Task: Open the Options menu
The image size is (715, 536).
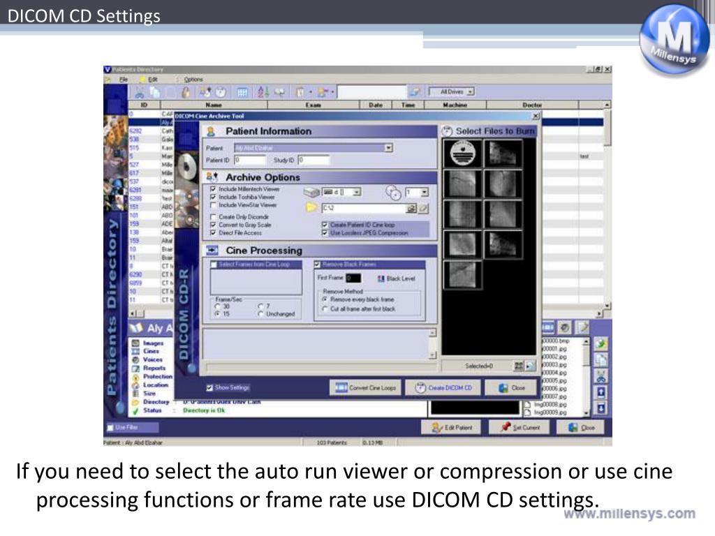Action: 193,80
